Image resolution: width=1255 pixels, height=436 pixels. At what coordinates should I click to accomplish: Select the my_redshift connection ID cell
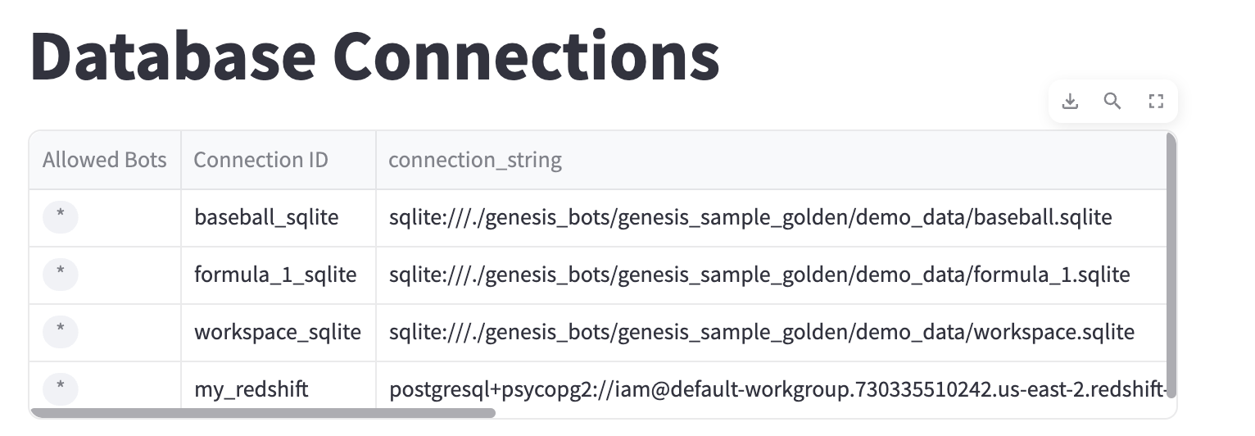pos(251,388)
